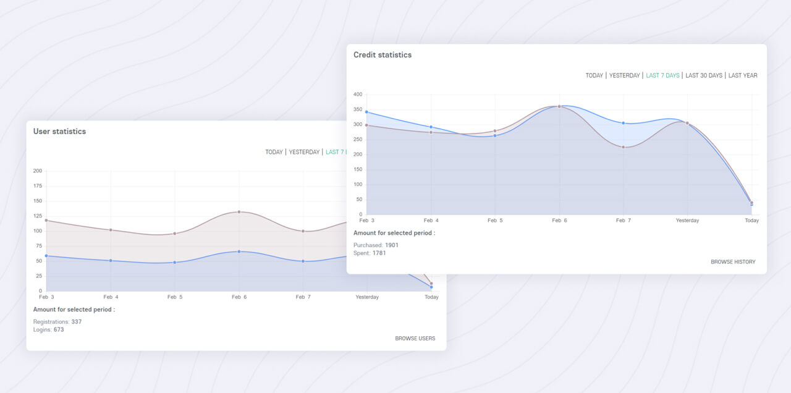Image resolution: width=791 pixels, height=393 pixels.
Task: Open BROWSE HISTORY link
Action: [733, 261]
